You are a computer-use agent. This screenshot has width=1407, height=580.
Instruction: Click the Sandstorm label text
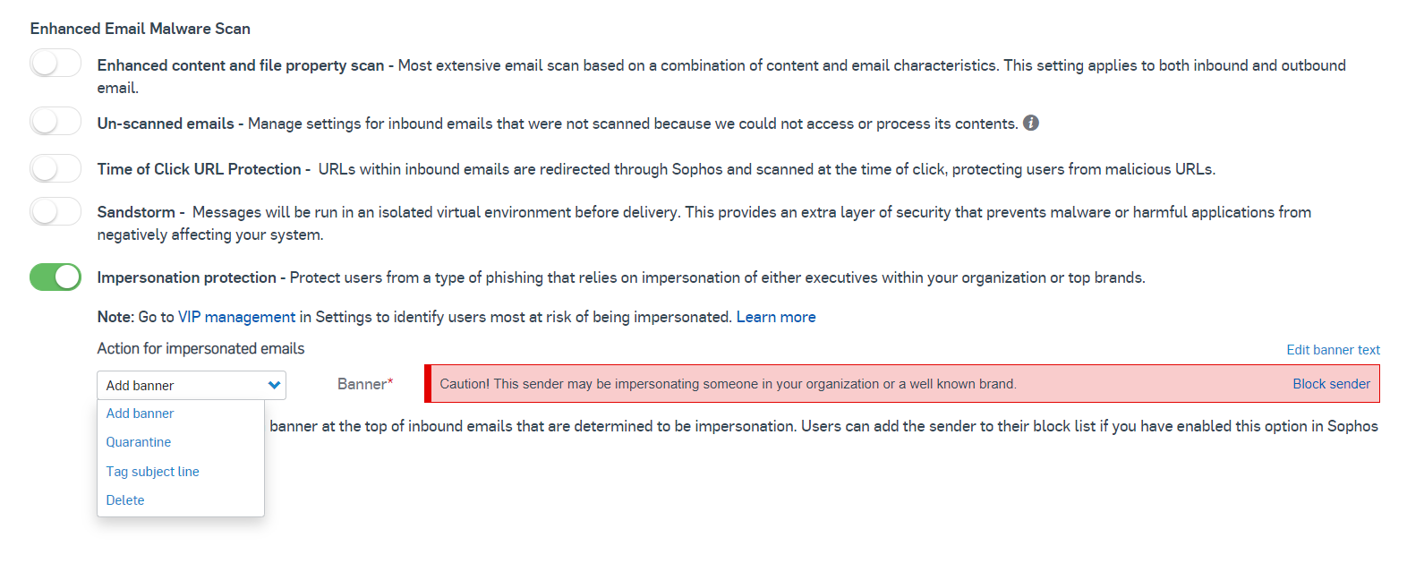point(136,212)
